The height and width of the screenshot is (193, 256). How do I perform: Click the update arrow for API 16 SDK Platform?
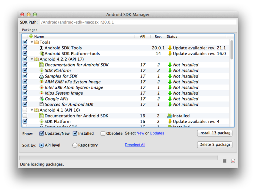[x=170, y=122]
